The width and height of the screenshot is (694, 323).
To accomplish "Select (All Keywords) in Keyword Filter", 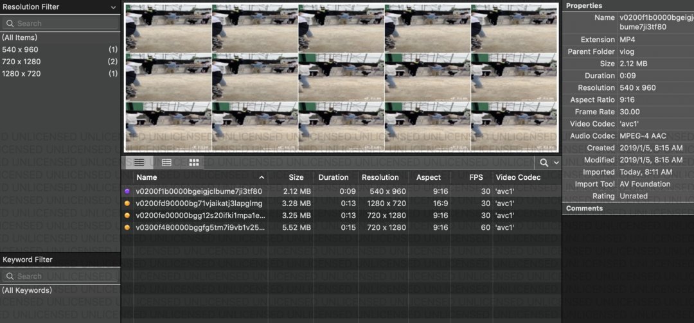I will point(27,290).
